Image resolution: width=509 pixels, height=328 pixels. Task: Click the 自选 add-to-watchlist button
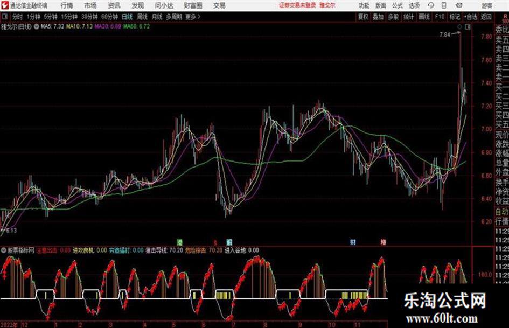point(470,17)
